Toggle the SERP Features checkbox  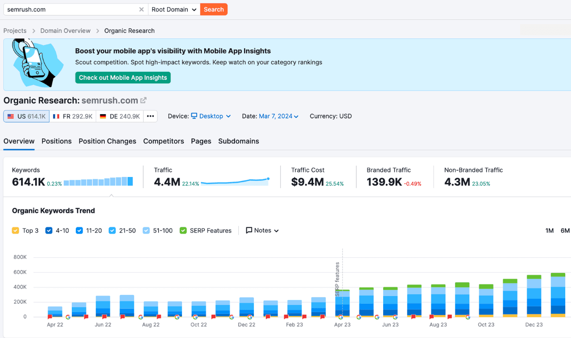183,231
